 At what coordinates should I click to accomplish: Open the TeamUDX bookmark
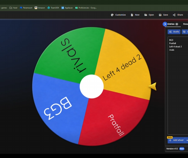click(x=53, y=8)
